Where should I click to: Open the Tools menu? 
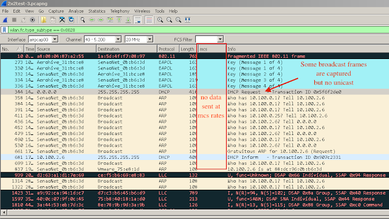tap(159, 11)
